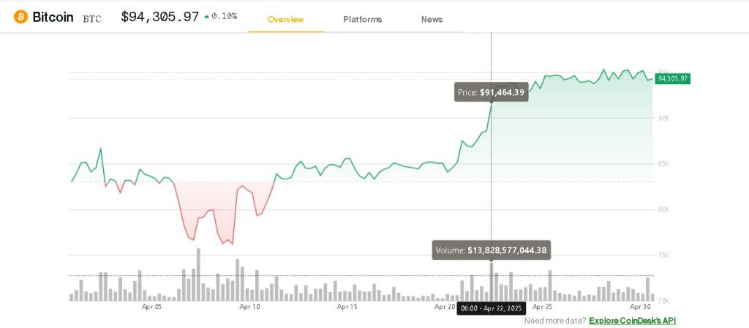The width and height of the screenshot is (749, 328).
Task: Click the 06:00 - Apr 22, 2025 time marker
Action: (x=491, y=310)
